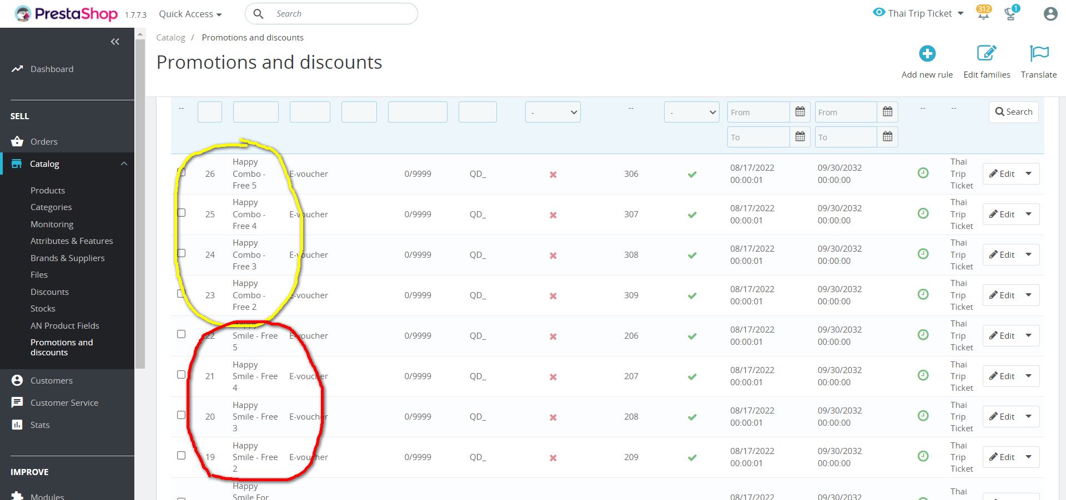This screenshot has height=500, width=1066.
Task: Click the clock icon in rule 21 row
Action: point(923,375)
